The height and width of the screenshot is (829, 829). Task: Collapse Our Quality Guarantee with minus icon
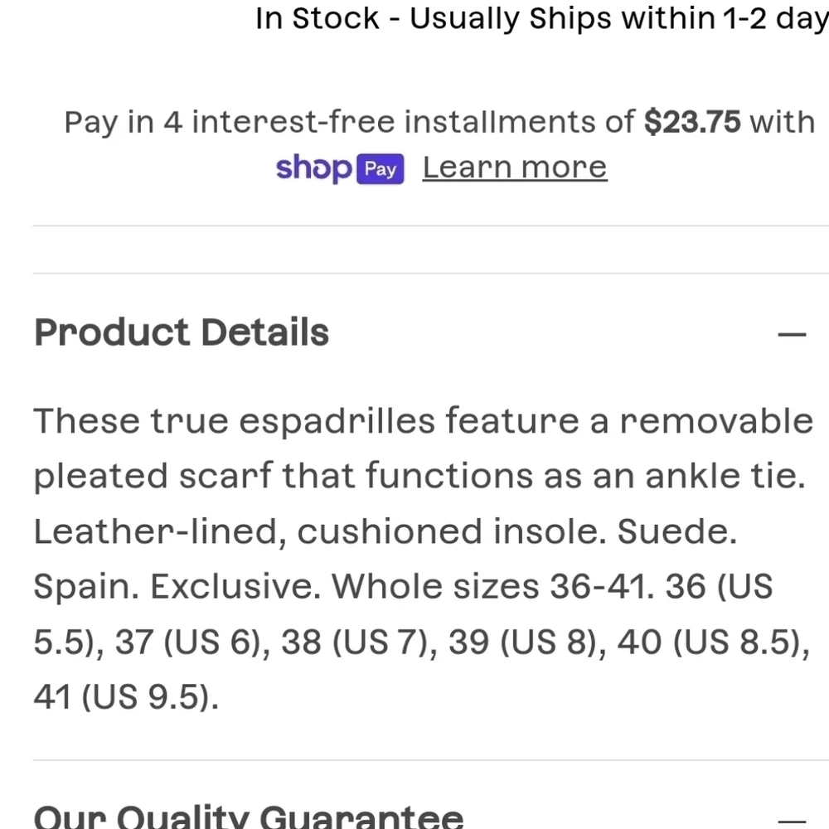tap(792, 821)
